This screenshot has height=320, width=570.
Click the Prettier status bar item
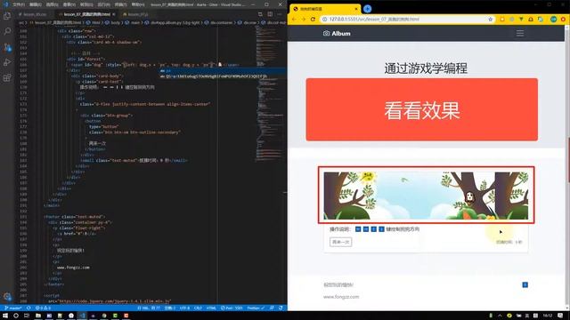coord(256,308)
